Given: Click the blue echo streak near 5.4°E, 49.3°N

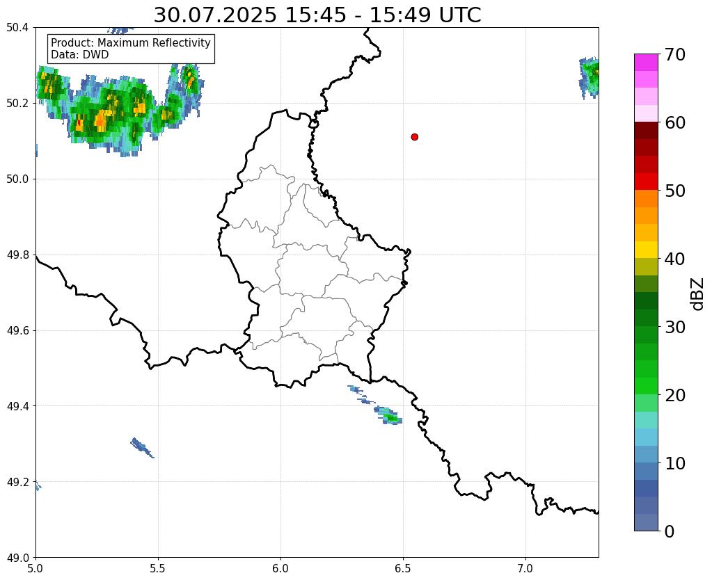Looking at the screenshot, I should pos(142,448).
